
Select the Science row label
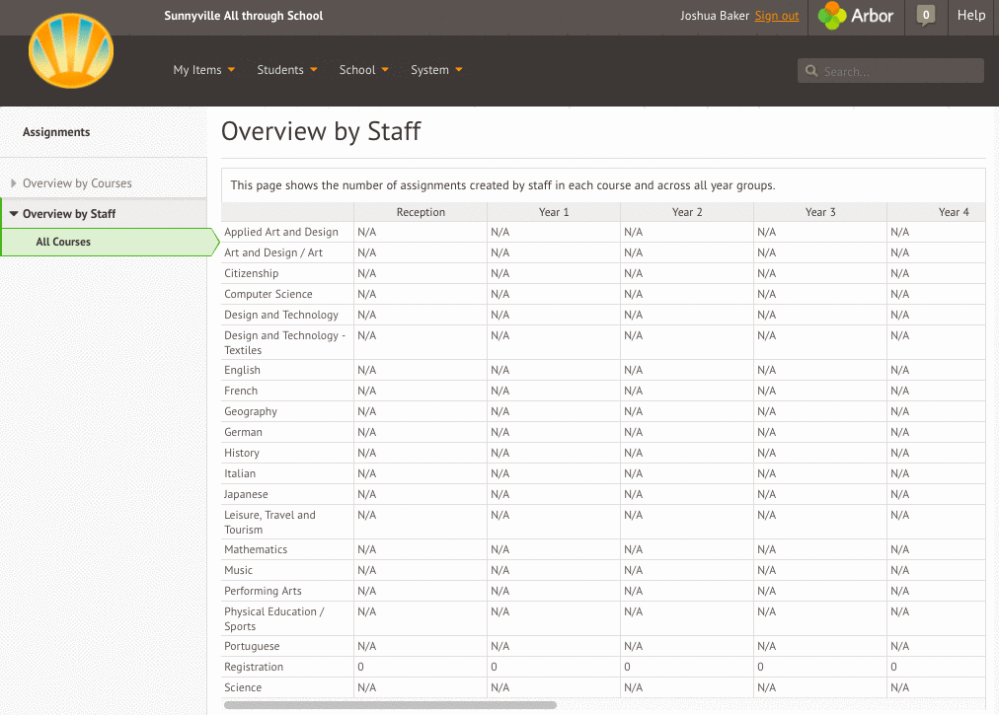click(x=243, y=687)
